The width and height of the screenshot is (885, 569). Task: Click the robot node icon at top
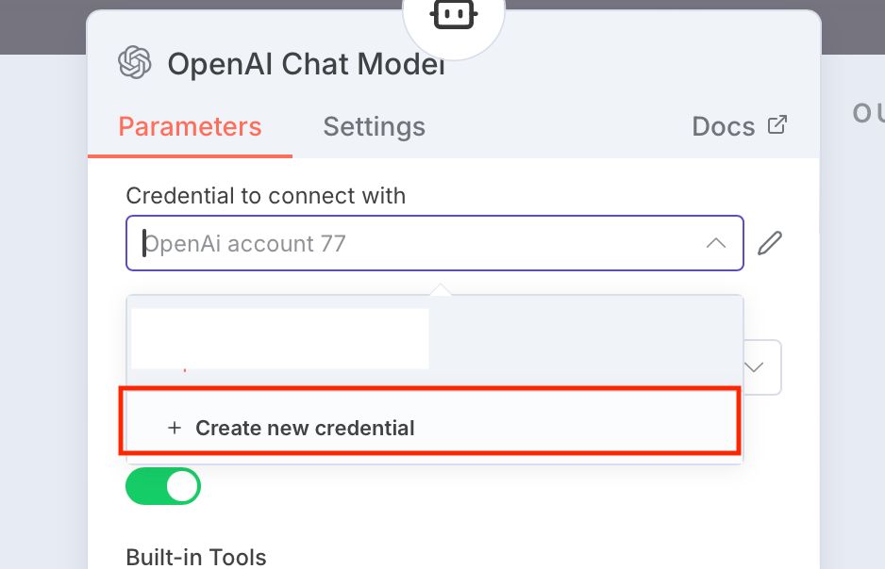pos(454,15)
